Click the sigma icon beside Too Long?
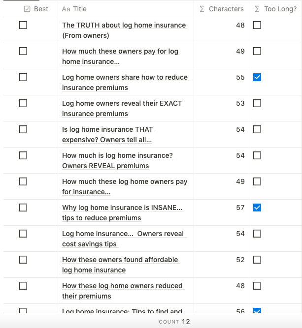Viewport: 302px width, 328px height. 257,9
